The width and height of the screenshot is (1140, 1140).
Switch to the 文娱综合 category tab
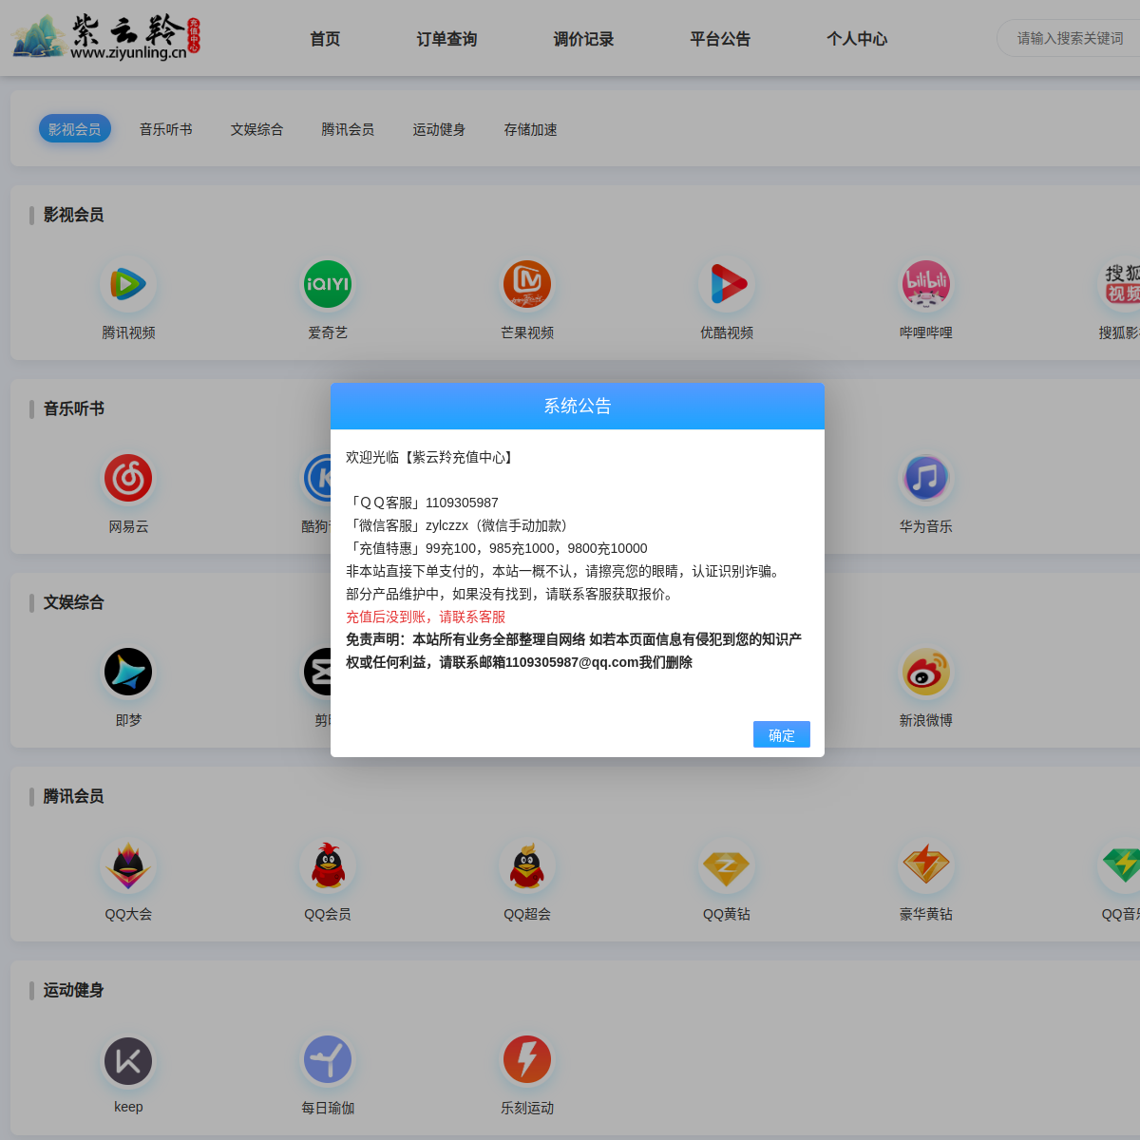[x=257, y=129]
